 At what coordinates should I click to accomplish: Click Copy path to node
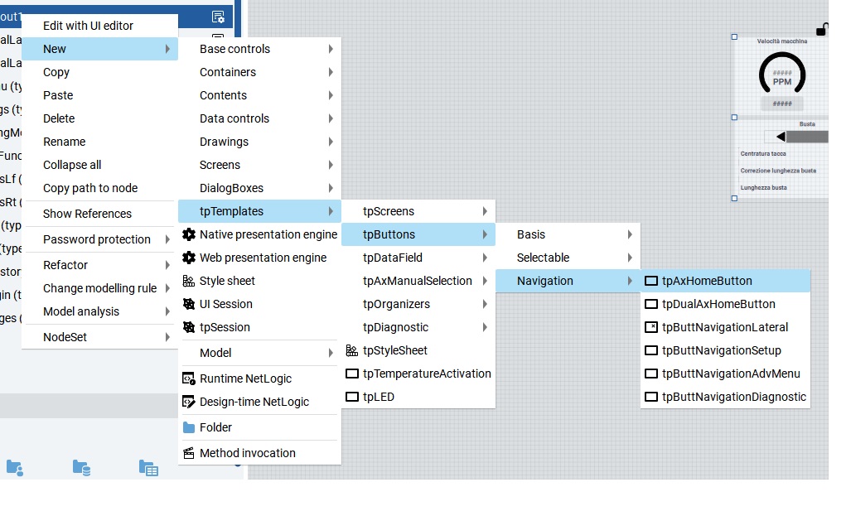90,188
